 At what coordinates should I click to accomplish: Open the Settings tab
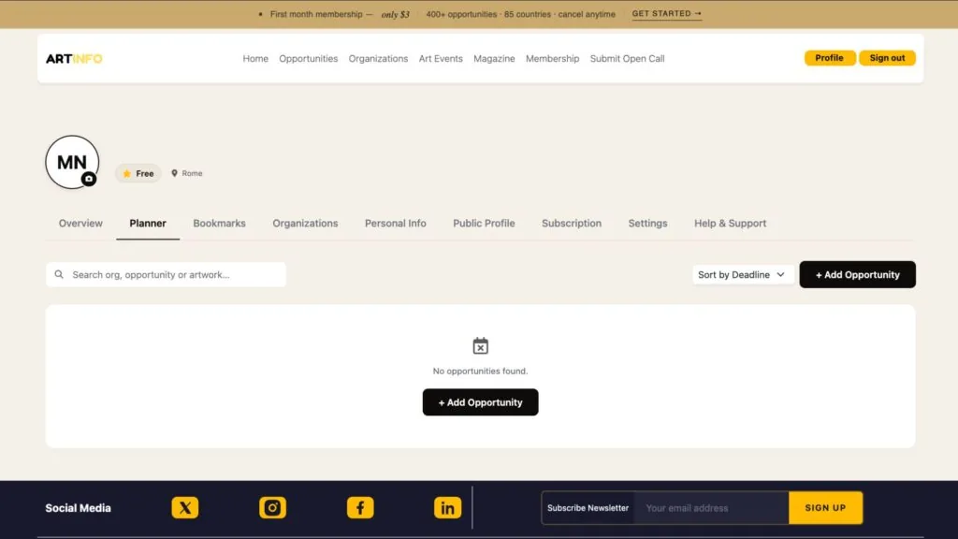coord(647,223)
